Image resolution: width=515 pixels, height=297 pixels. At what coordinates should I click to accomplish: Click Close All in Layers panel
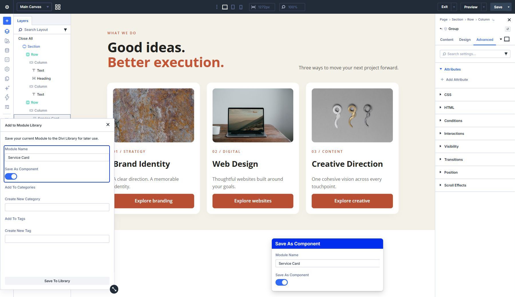pos(25,38)
